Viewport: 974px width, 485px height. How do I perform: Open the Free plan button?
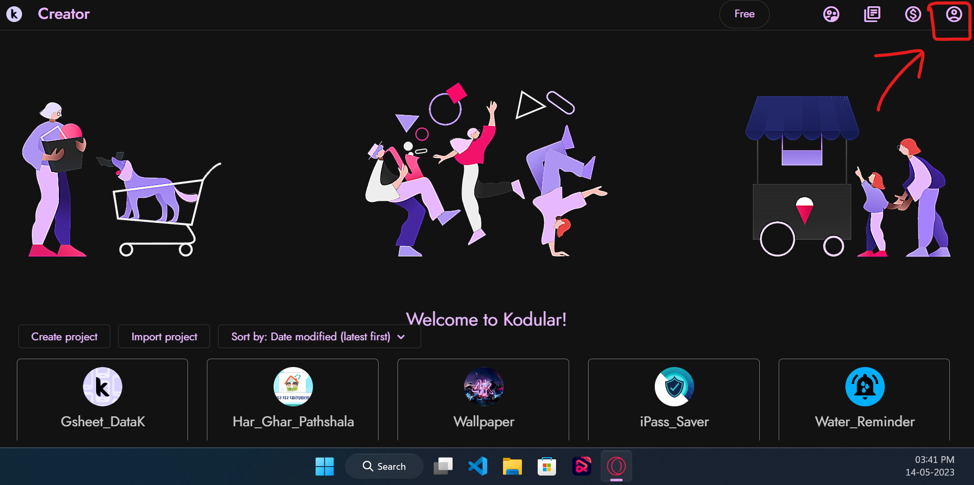point(744,14)
